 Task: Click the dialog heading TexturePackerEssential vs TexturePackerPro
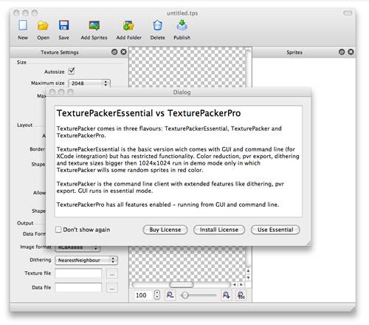tap(148, 113)
